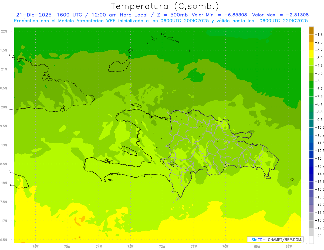Viewport: 324px width, 250px height.
Task: Click the green swatch between -6 and -6.7
Action: pos(311,85)
